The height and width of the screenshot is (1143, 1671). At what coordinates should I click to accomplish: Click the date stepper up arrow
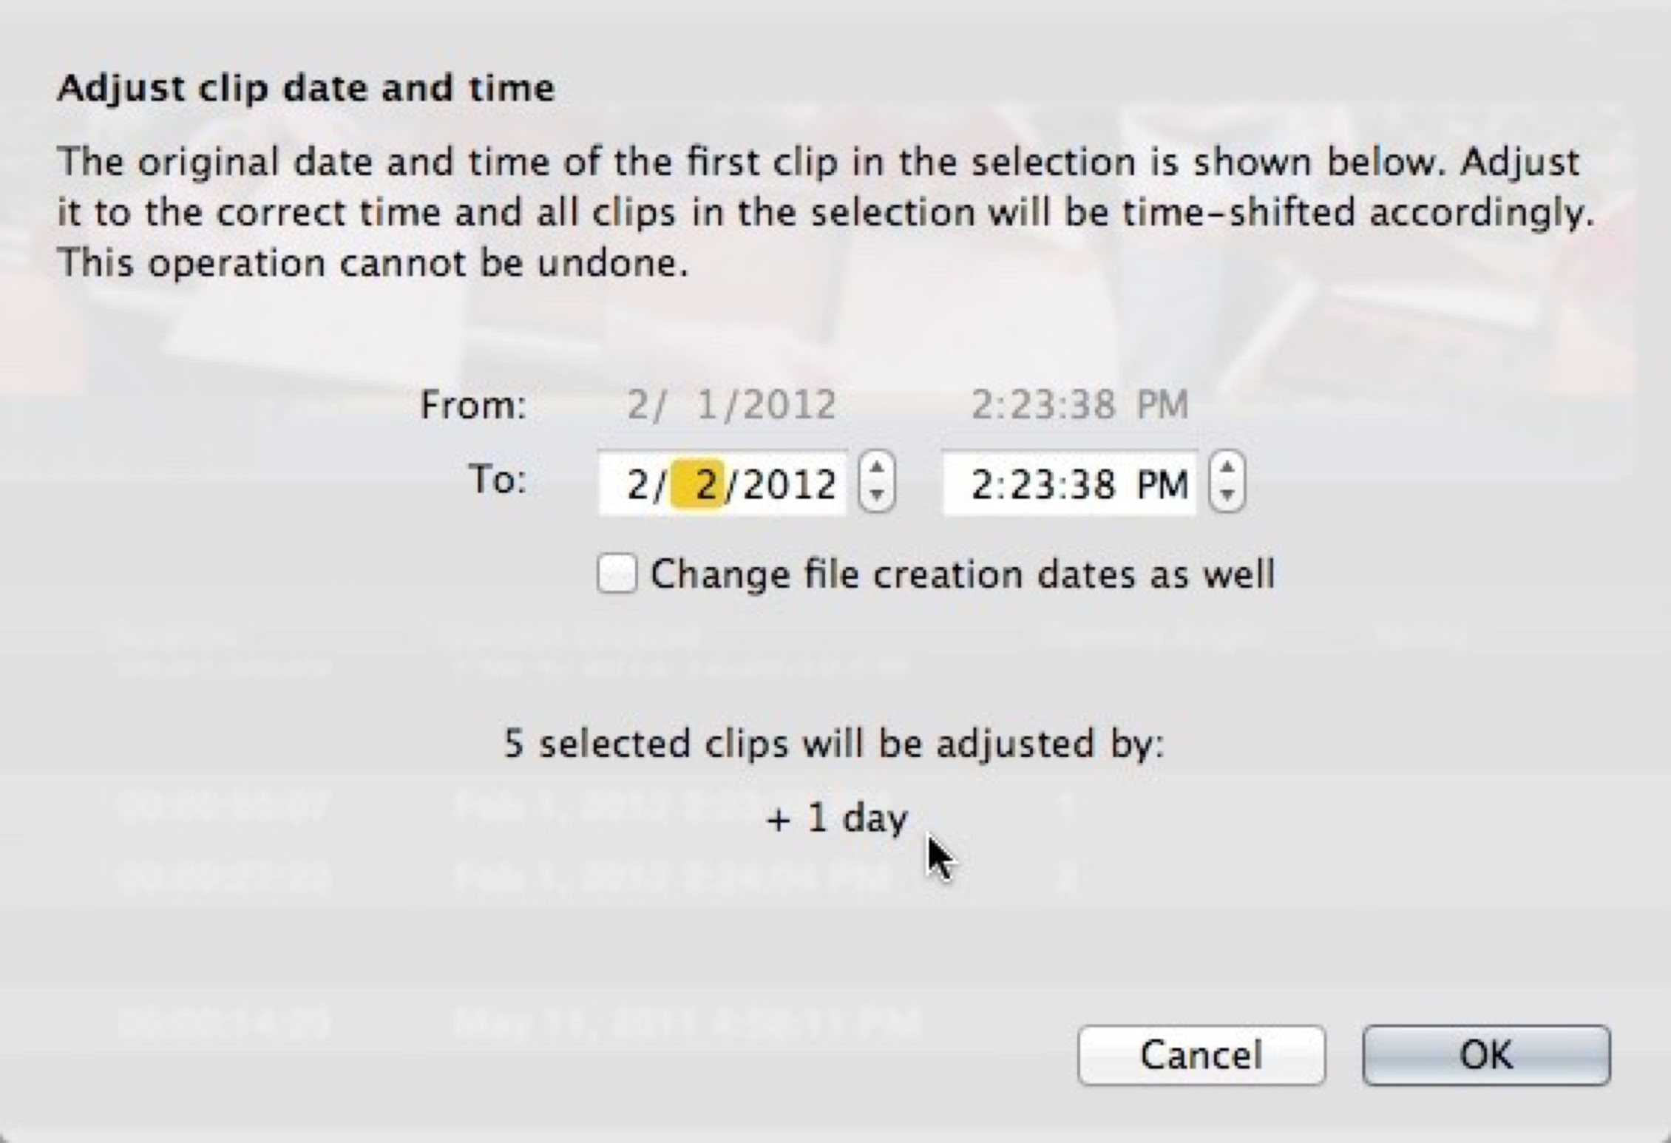click(x=877, y=469)
